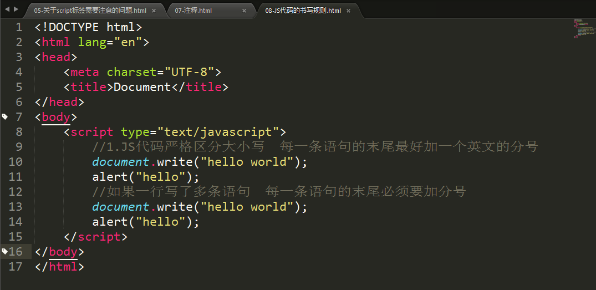The width and height of the screenshot is (596, 290).
Task: Click the closing </head> tag
Action: pyautogui.click(x=59, y=102)
